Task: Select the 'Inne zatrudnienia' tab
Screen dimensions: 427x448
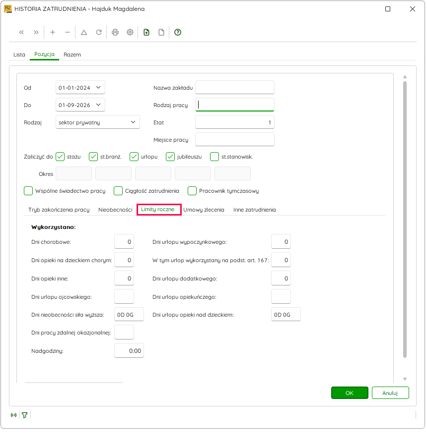Action: [254, 210]
